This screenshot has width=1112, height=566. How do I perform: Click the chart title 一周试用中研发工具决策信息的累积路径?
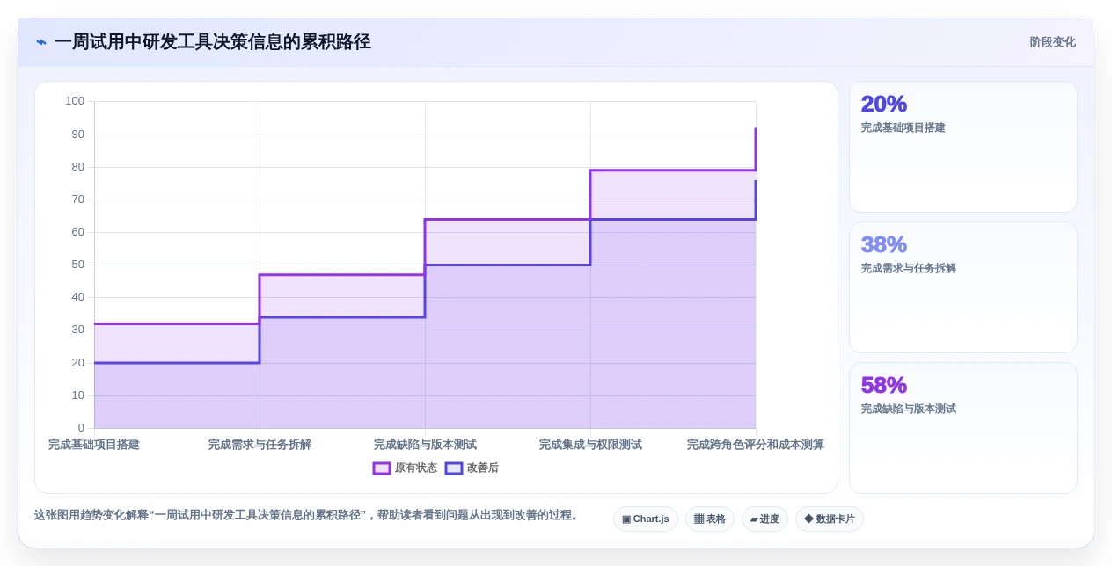click(213, 42)
